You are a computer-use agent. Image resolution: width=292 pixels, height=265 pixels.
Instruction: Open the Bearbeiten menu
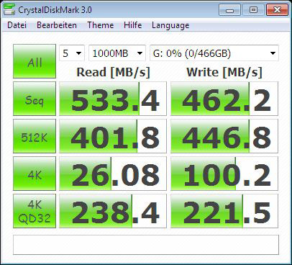(x=57, y=25)
